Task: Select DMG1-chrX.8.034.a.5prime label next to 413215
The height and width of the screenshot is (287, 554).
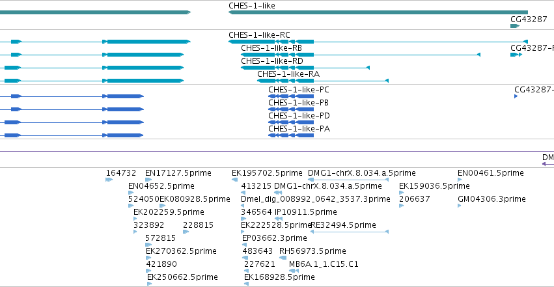Action: click(x=328, y=186)
